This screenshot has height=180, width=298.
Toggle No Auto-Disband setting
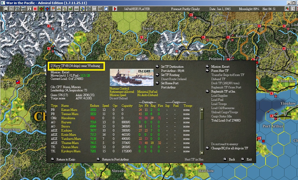[147, 95]
